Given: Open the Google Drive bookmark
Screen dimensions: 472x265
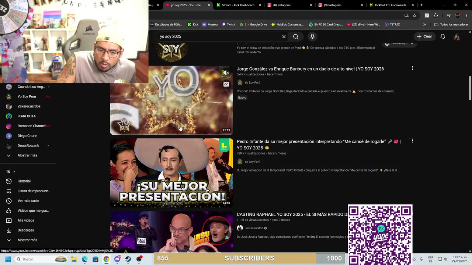Looking at the screenshot, I should tap(253, 25).
